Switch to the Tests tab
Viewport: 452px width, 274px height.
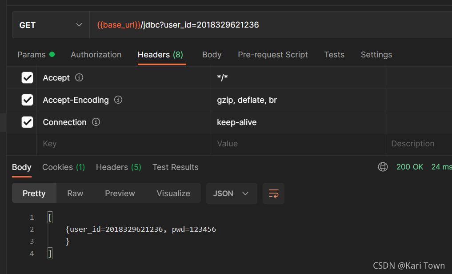pyautogui.click(x=334, y=55)
